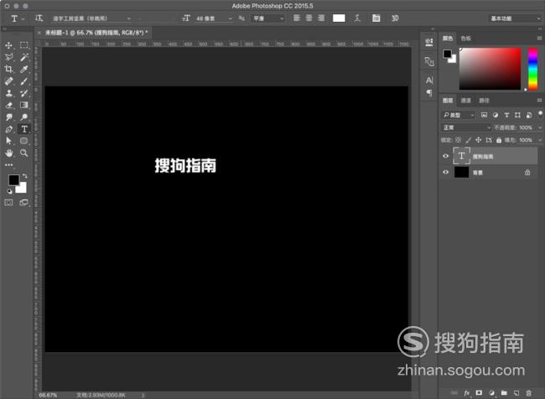Select the Hand tool
Viewport: 545px width, 399px height.
8,153
